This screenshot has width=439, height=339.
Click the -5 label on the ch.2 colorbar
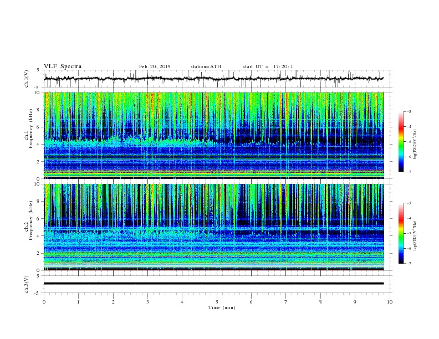pos(409,233)
